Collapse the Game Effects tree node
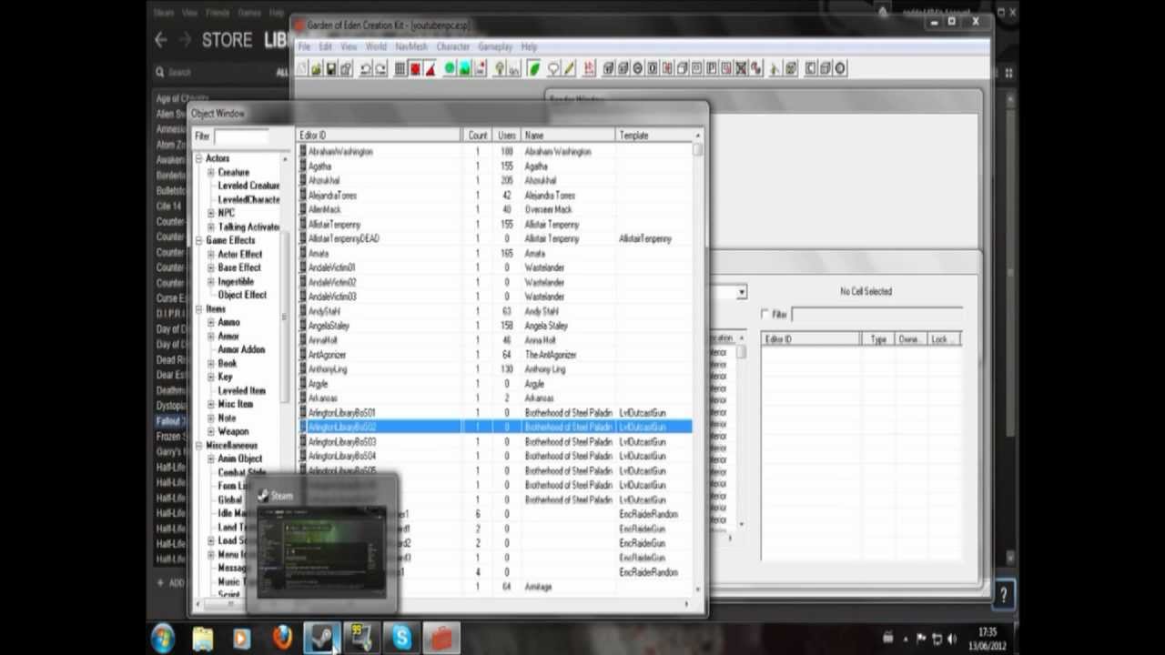 (198, 240)
